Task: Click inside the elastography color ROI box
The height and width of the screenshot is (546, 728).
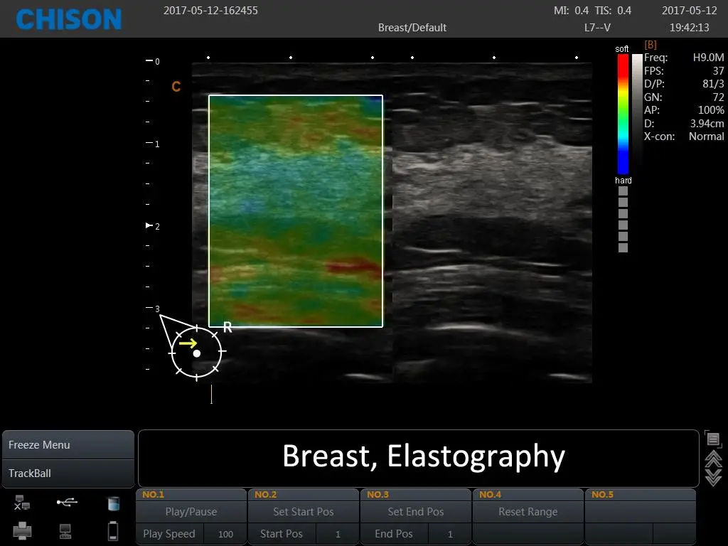Action: coord(295,211)
